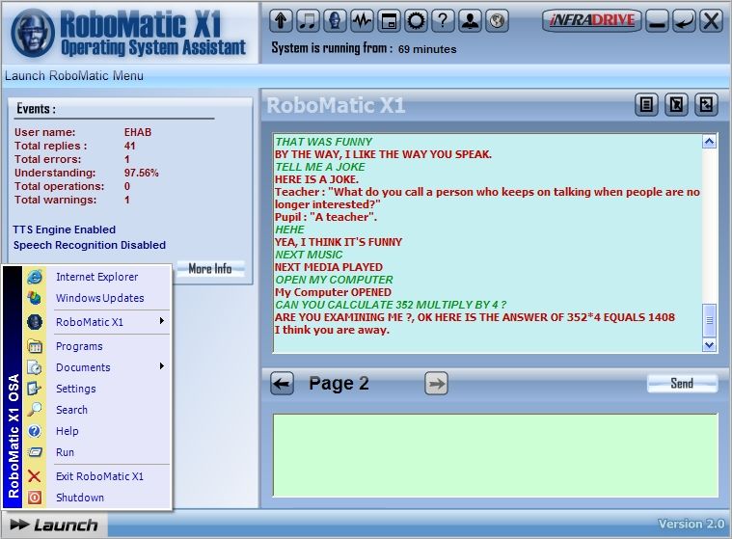Open Help from the launch menu
This screenshot has height=539, width=732.
pos(67,431)
